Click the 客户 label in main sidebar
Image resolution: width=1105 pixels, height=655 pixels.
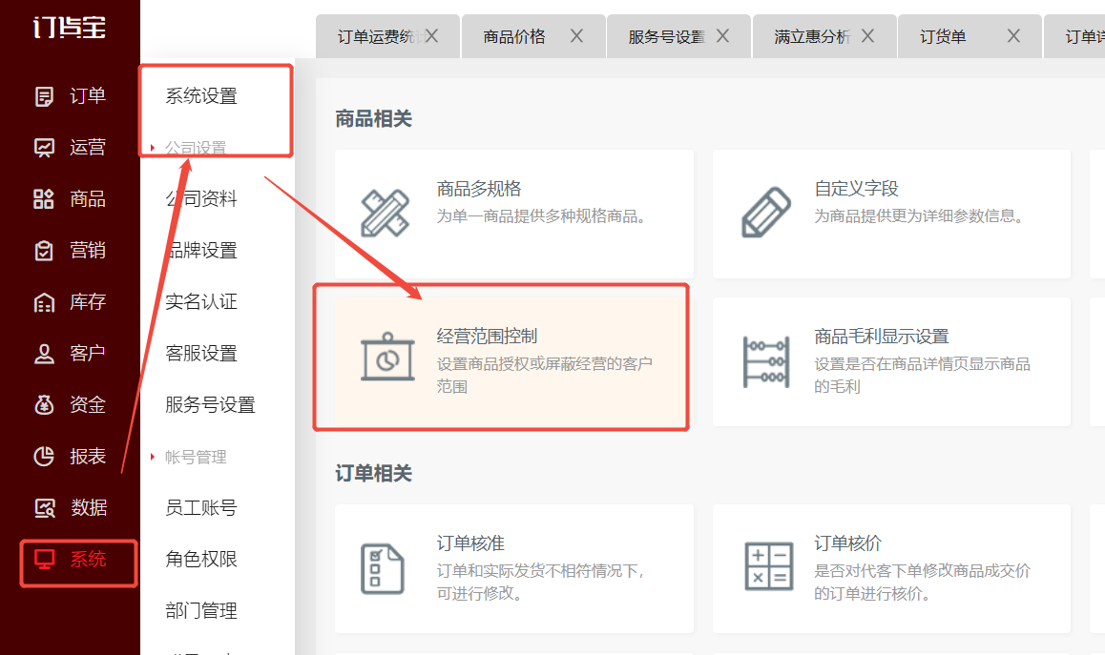pos(88,354)
